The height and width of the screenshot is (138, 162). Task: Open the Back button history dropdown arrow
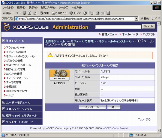coord(13,13)
